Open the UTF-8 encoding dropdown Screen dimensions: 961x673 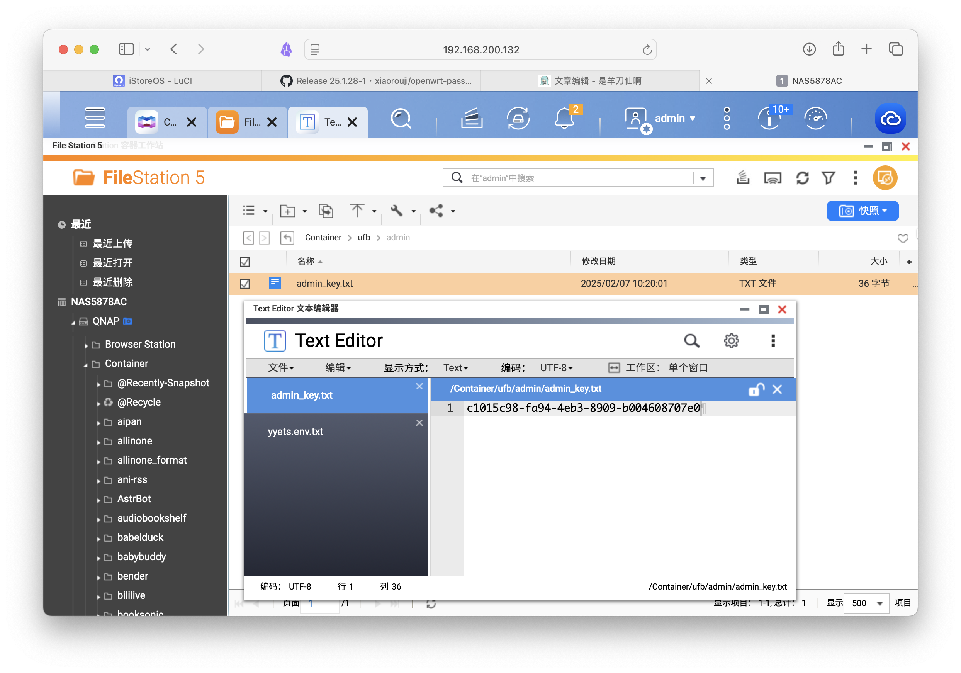coord(556,368)
